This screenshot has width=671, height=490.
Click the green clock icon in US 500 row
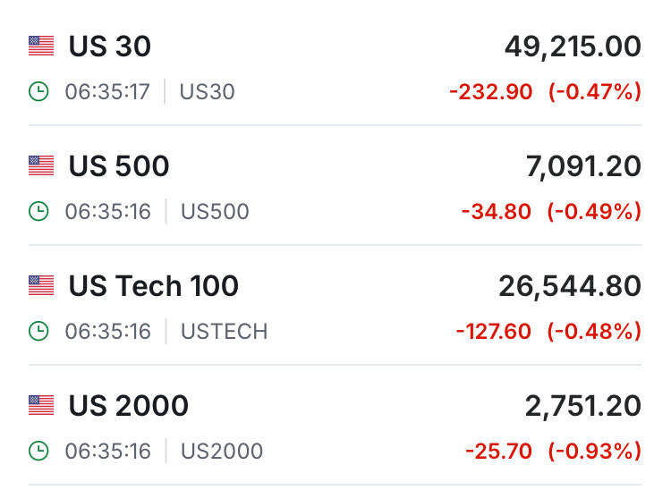pos(38,212)
